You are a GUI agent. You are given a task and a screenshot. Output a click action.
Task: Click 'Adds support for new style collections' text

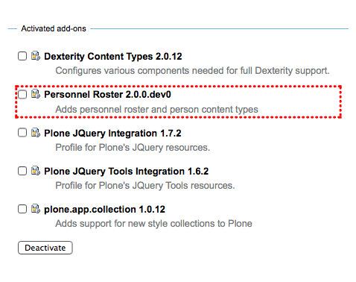click(154, 224)
